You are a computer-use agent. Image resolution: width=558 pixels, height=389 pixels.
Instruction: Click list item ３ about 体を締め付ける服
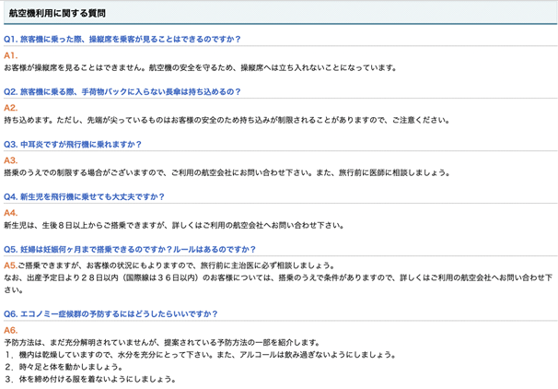click(90, 379)
